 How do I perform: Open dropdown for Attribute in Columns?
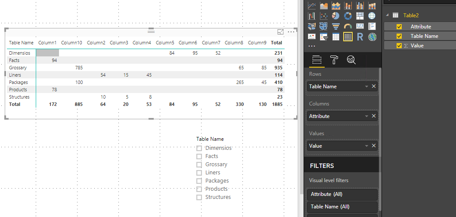(x=366, y=116)
